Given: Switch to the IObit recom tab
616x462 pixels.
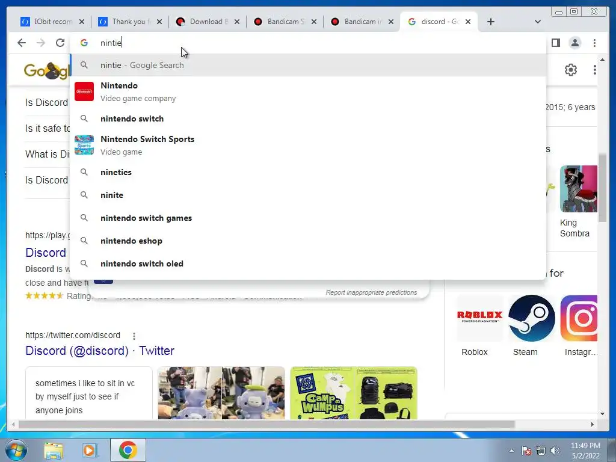Looking at the screenshot, I should click(46, 22).
